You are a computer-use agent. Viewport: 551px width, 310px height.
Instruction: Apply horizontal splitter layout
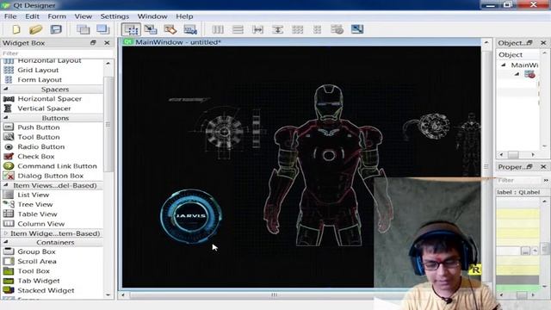tap(257, 29)
